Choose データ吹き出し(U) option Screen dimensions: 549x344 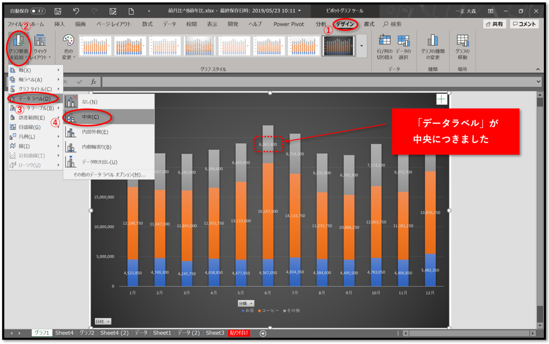point(109,162)
